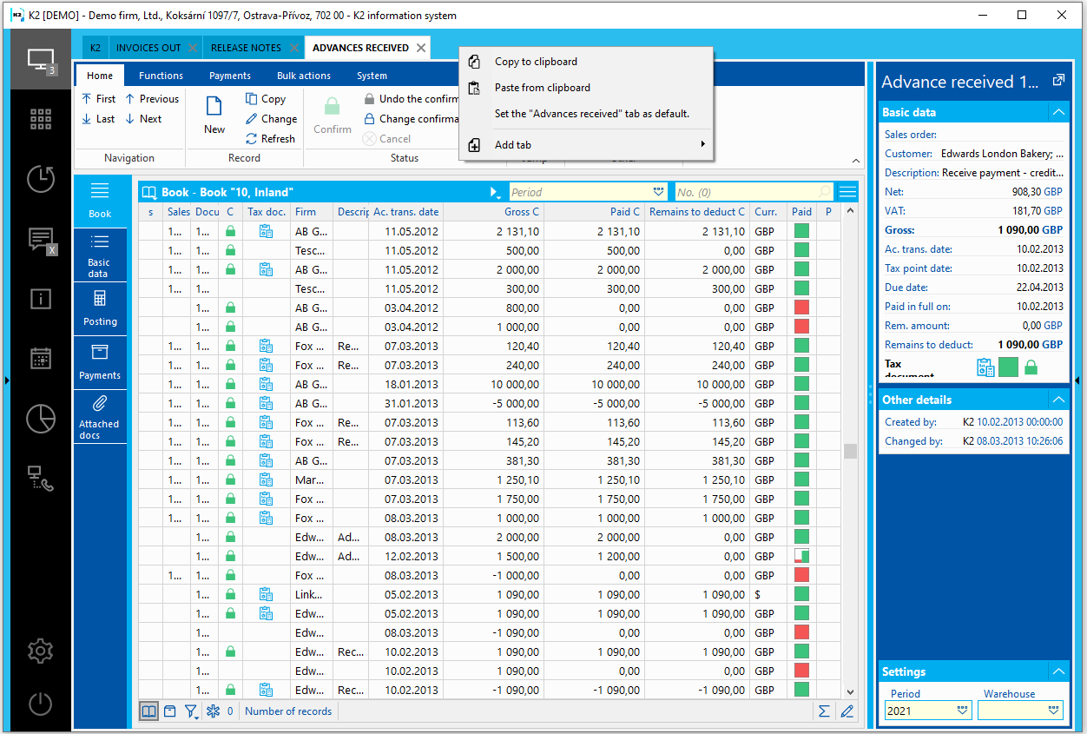1087x734 pixels.
Task: Go to Last record
Action: click(x=98, y=119)
